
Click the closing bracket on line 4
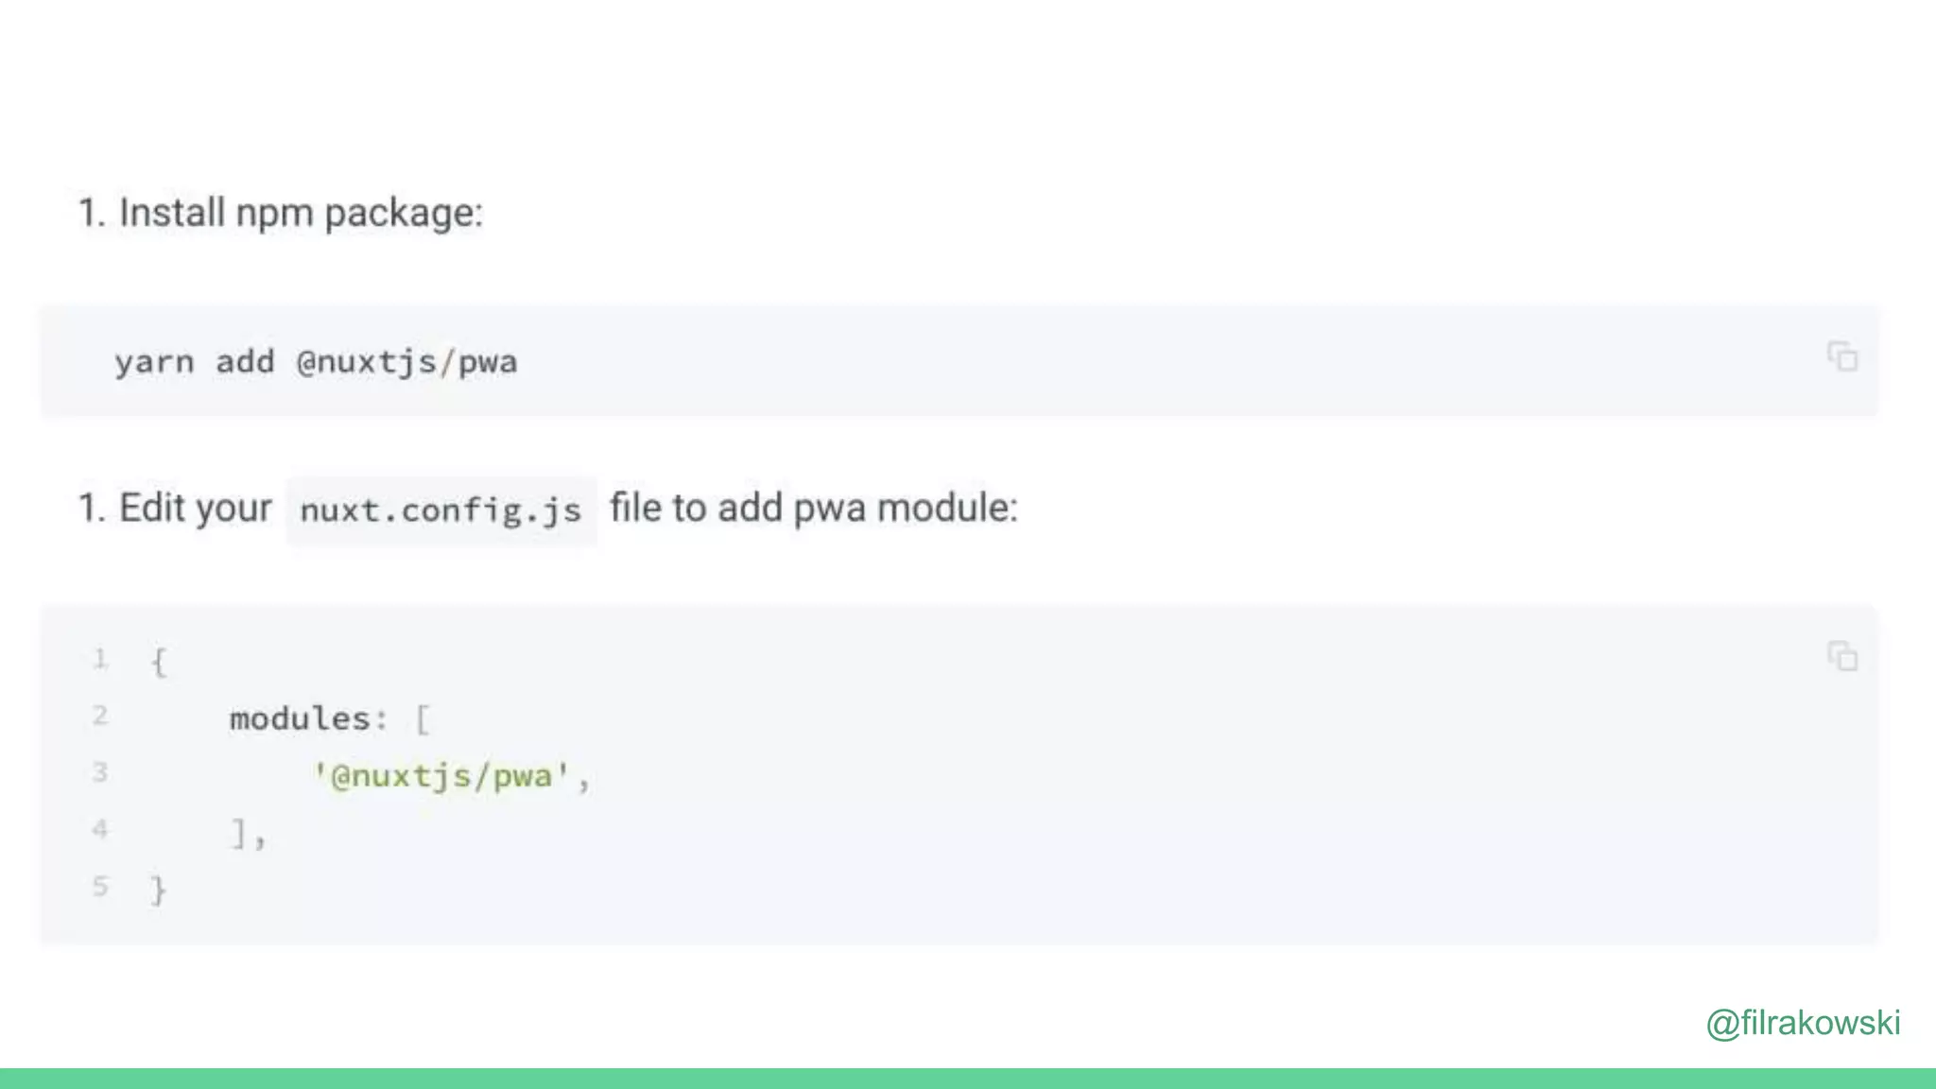(239, 833)
